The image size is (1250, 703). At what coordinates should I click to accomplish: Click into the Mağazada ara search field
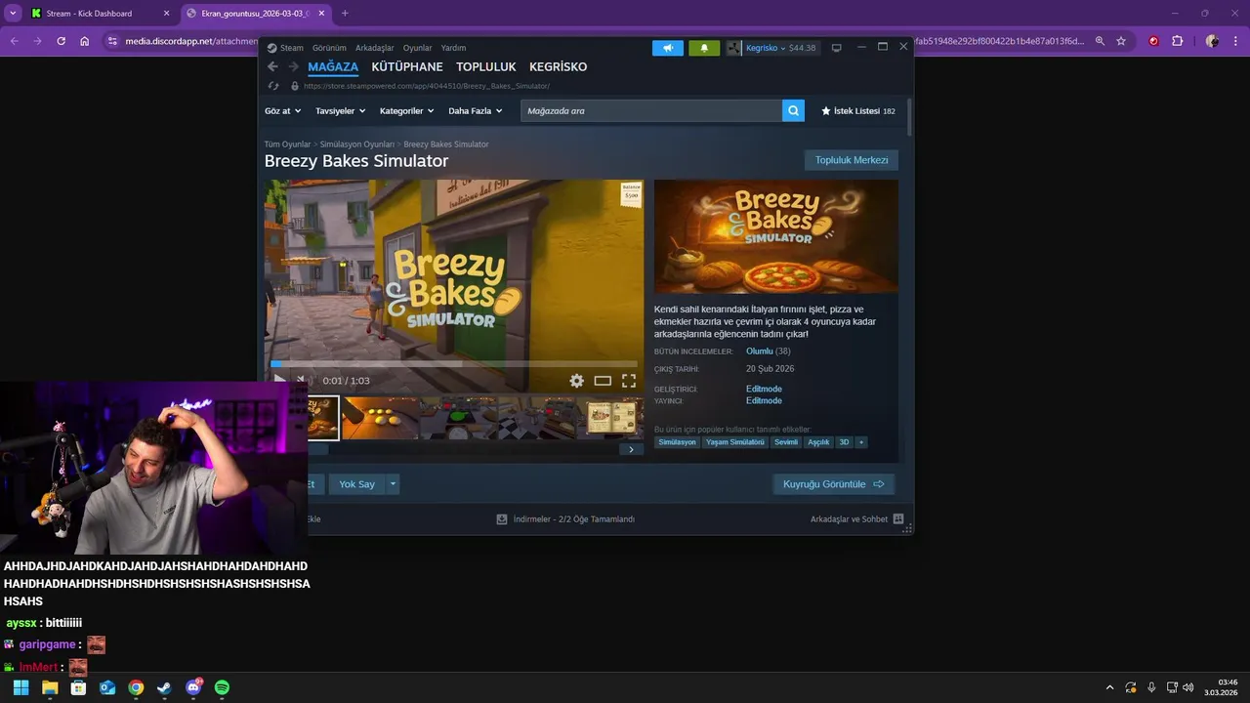[x=651, y=111]
